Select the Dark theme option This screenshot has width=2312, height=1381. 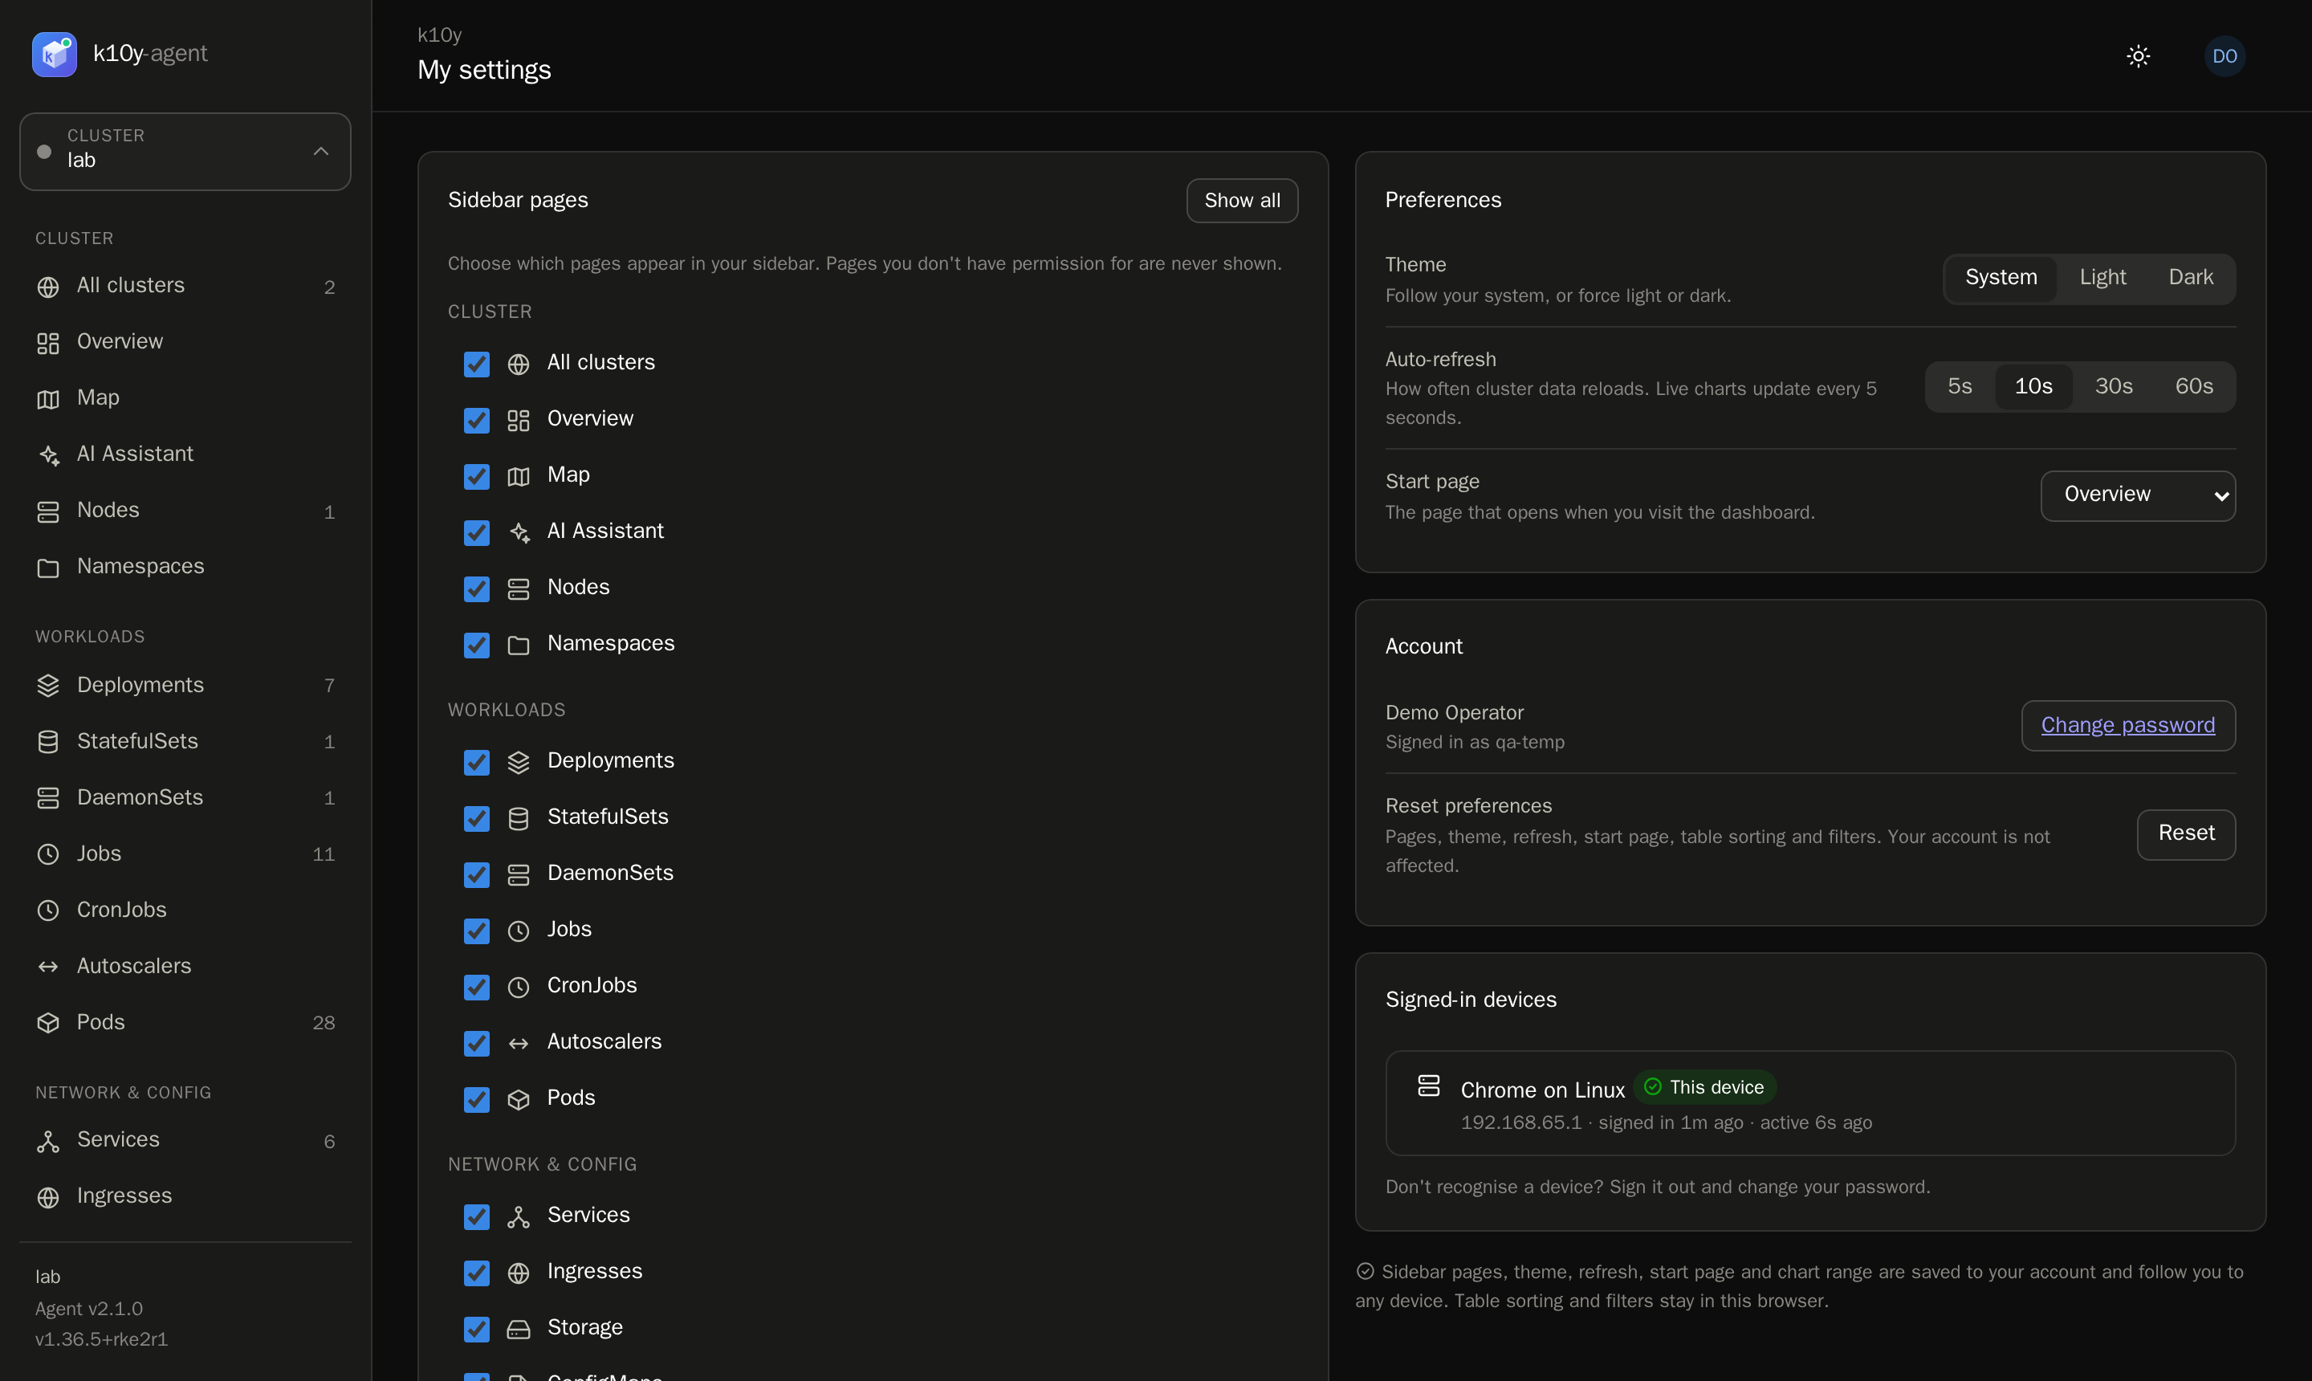point(2190,277)
